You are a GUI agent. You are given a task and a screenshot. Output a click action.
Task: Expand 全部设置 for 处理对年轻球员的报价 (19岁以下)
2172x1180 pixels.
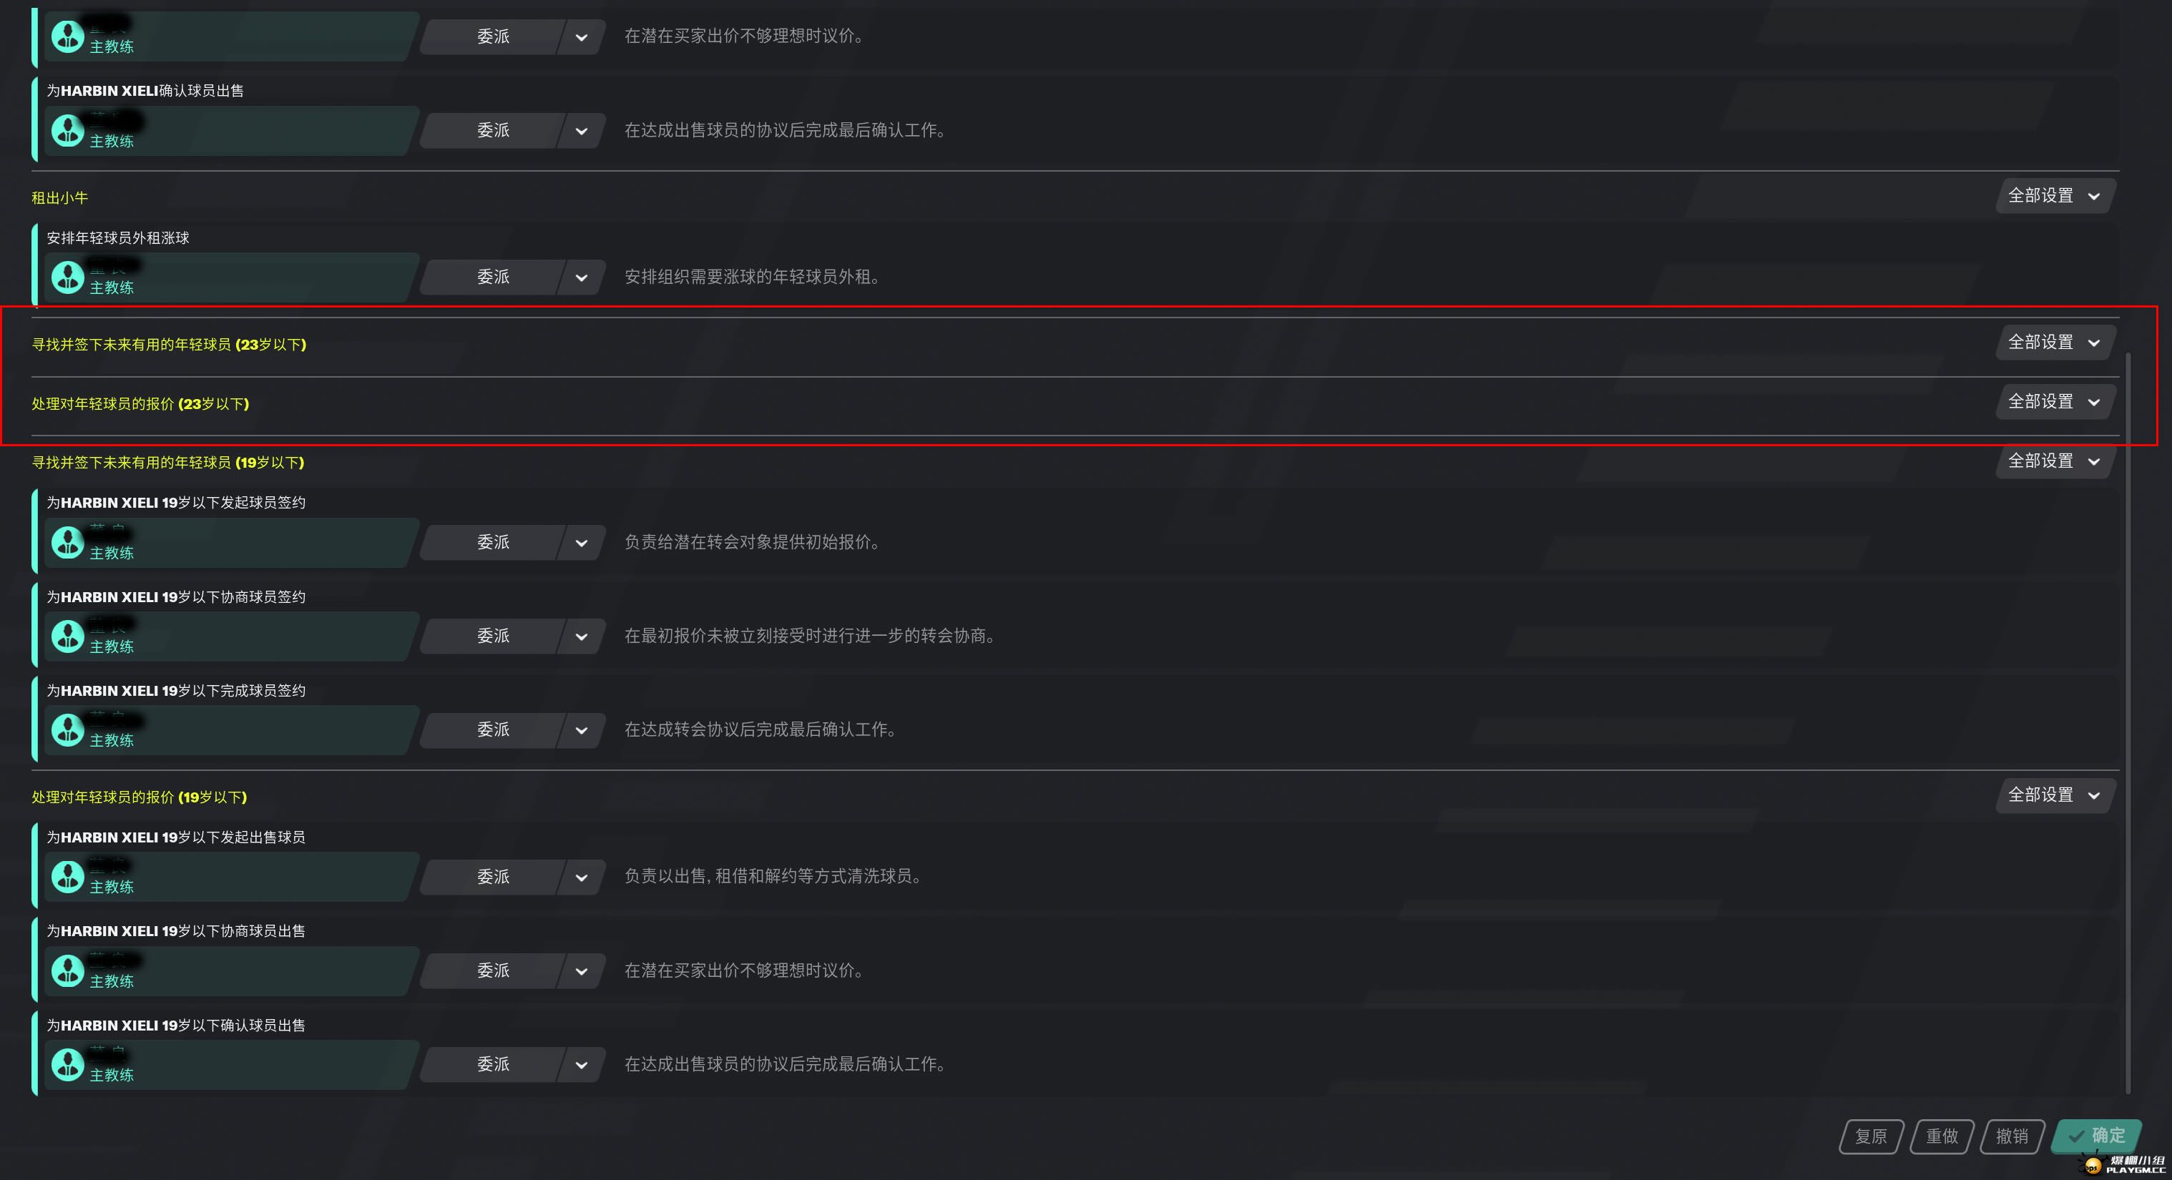click(2055, 795)
